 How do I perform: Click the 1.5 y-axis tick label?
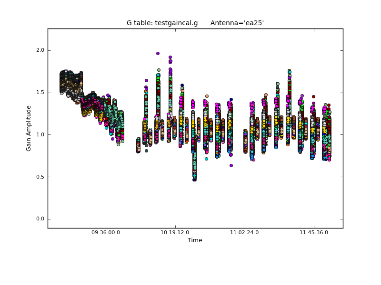click(40, 93)
